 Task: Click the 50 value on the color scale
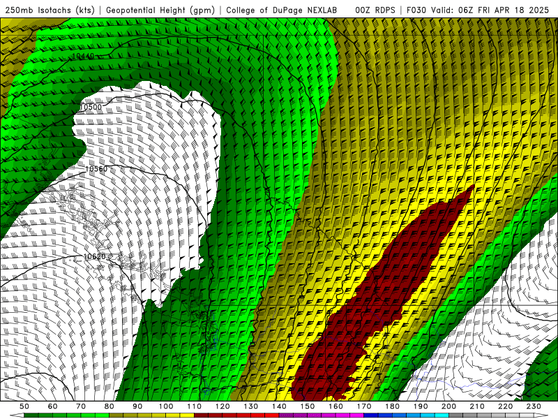click(x=24, y=406)
